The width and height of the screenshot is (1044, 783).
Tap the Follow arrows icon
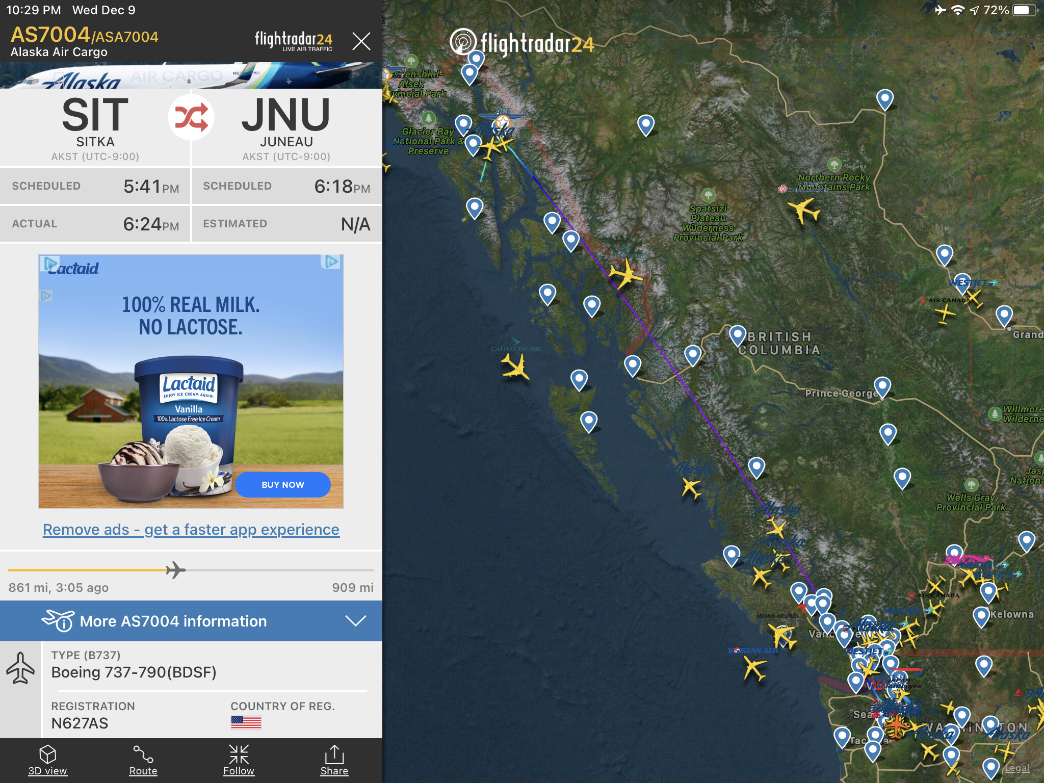pos(239,754)
